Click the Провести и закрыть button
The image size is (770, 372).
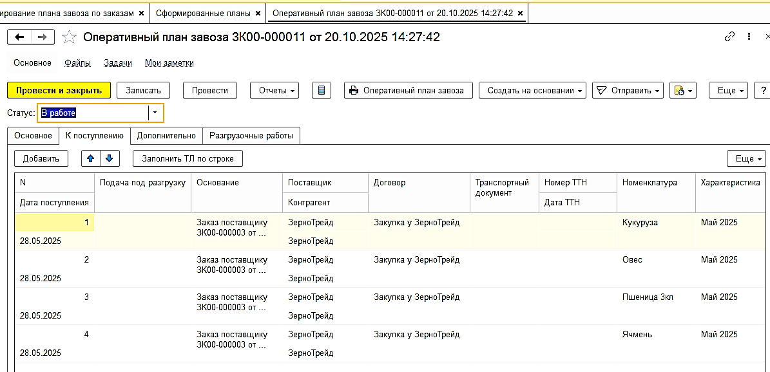[x=59, y=91]
